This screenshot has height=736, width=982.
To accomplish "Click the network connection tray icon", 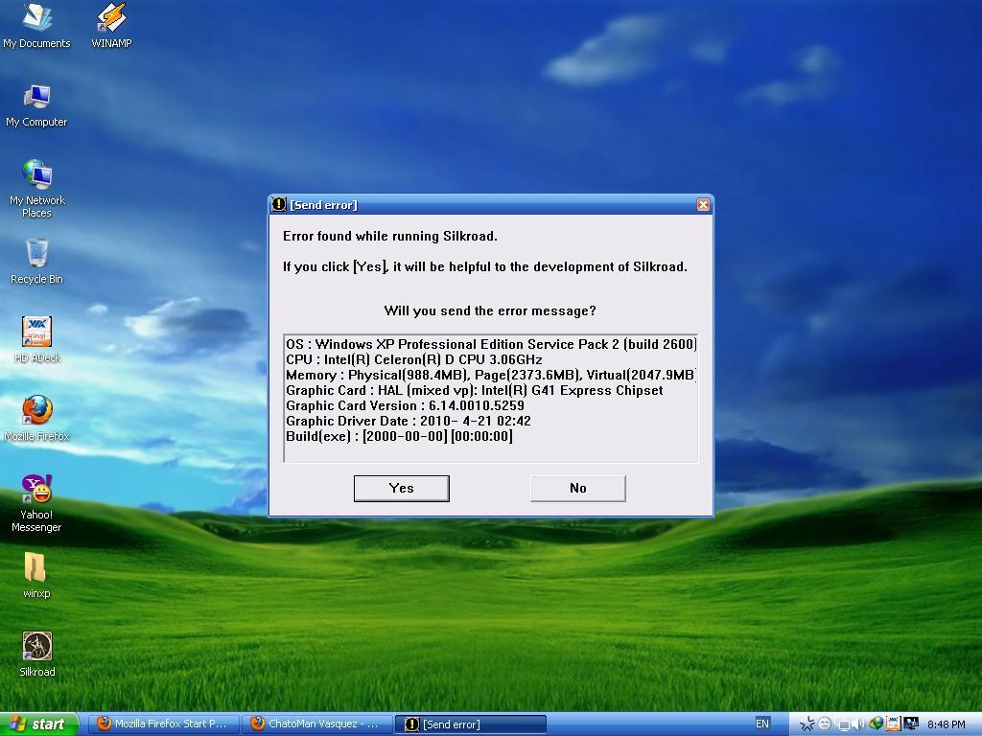I will (x=842, y=724).
